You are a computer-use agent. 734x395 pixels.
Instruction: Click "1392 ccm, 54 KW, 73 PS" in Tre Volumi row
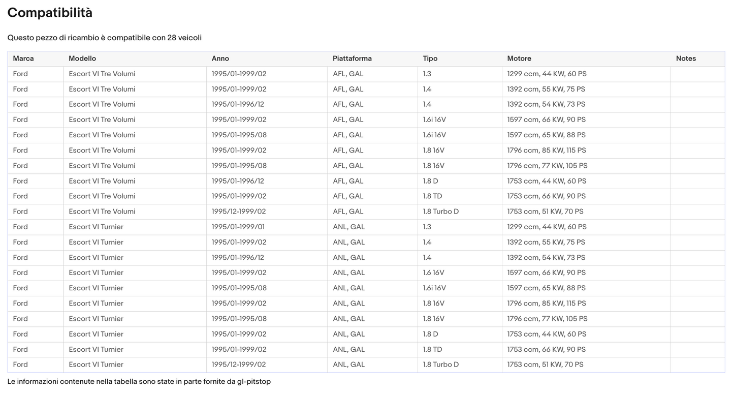(546, 104)
